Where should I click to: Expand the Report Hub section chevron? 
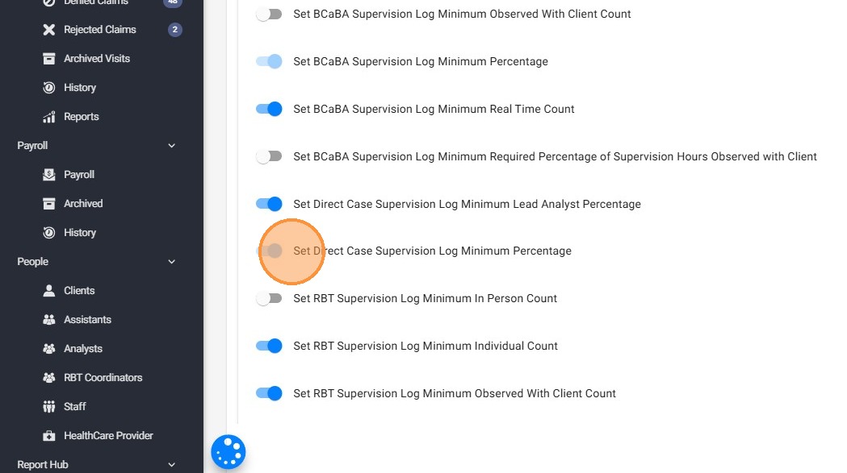(171, 465)
